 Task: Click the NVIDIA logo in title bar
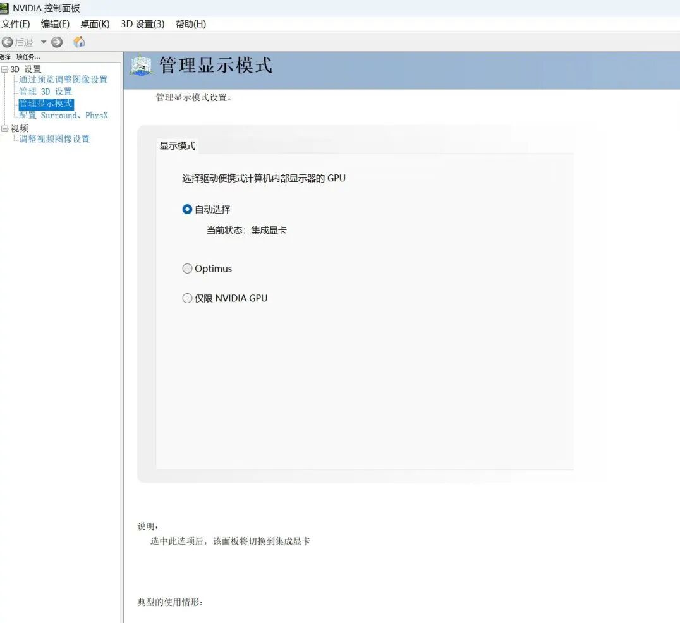click(x=4, y=8)
